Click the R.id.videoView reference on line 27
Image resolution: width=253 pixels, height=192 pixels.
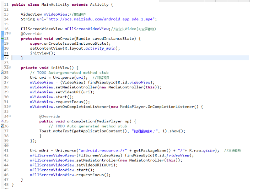tap(134, 82)
